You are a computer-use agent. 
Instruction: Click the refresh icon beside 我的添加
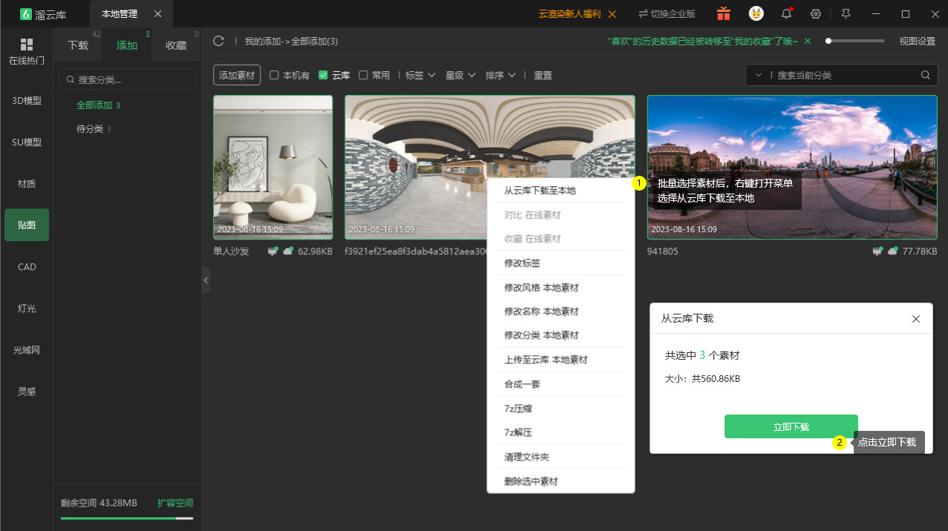click(218, 41)
